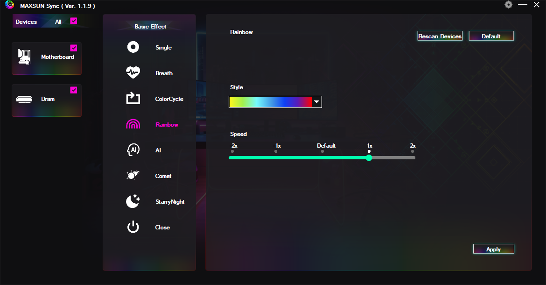546x285 pixels.
Task: Click the MAXSUN Sync app logo
Action: (9, 5)
